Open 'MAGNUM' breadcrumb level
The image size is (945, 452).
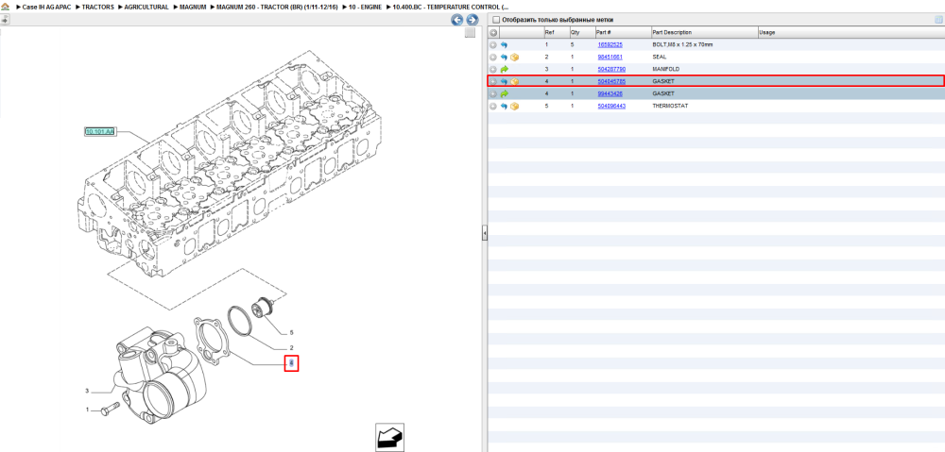coord(194,8)
